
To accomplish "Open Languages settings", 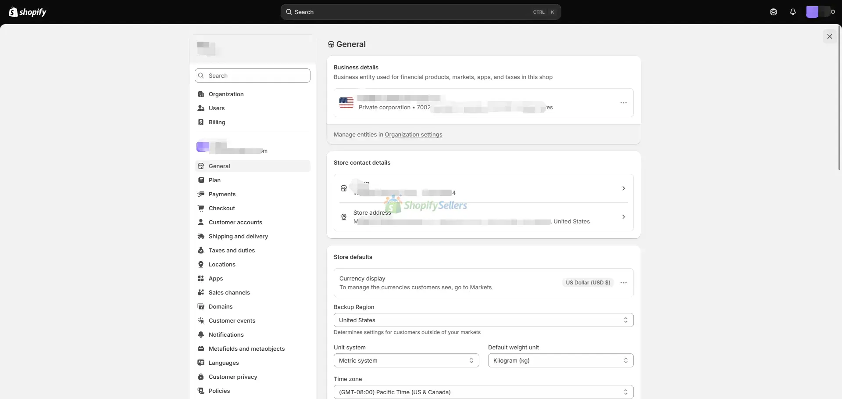I will pyautogui.click(x=253, y=363).
